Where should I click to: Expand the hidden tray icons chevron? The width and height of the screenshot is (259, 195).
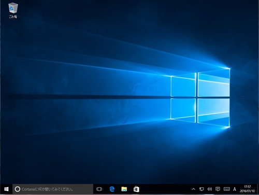pos(194,189)
